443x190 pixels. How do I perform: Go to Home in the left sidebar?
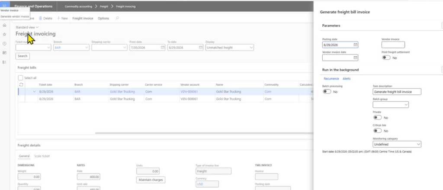[x=4, y=26]
